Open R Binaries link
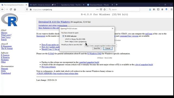 (x=5, y=57)
